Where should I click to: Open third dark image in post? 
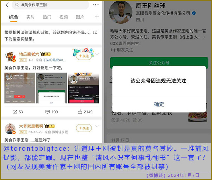click(83, 88)
